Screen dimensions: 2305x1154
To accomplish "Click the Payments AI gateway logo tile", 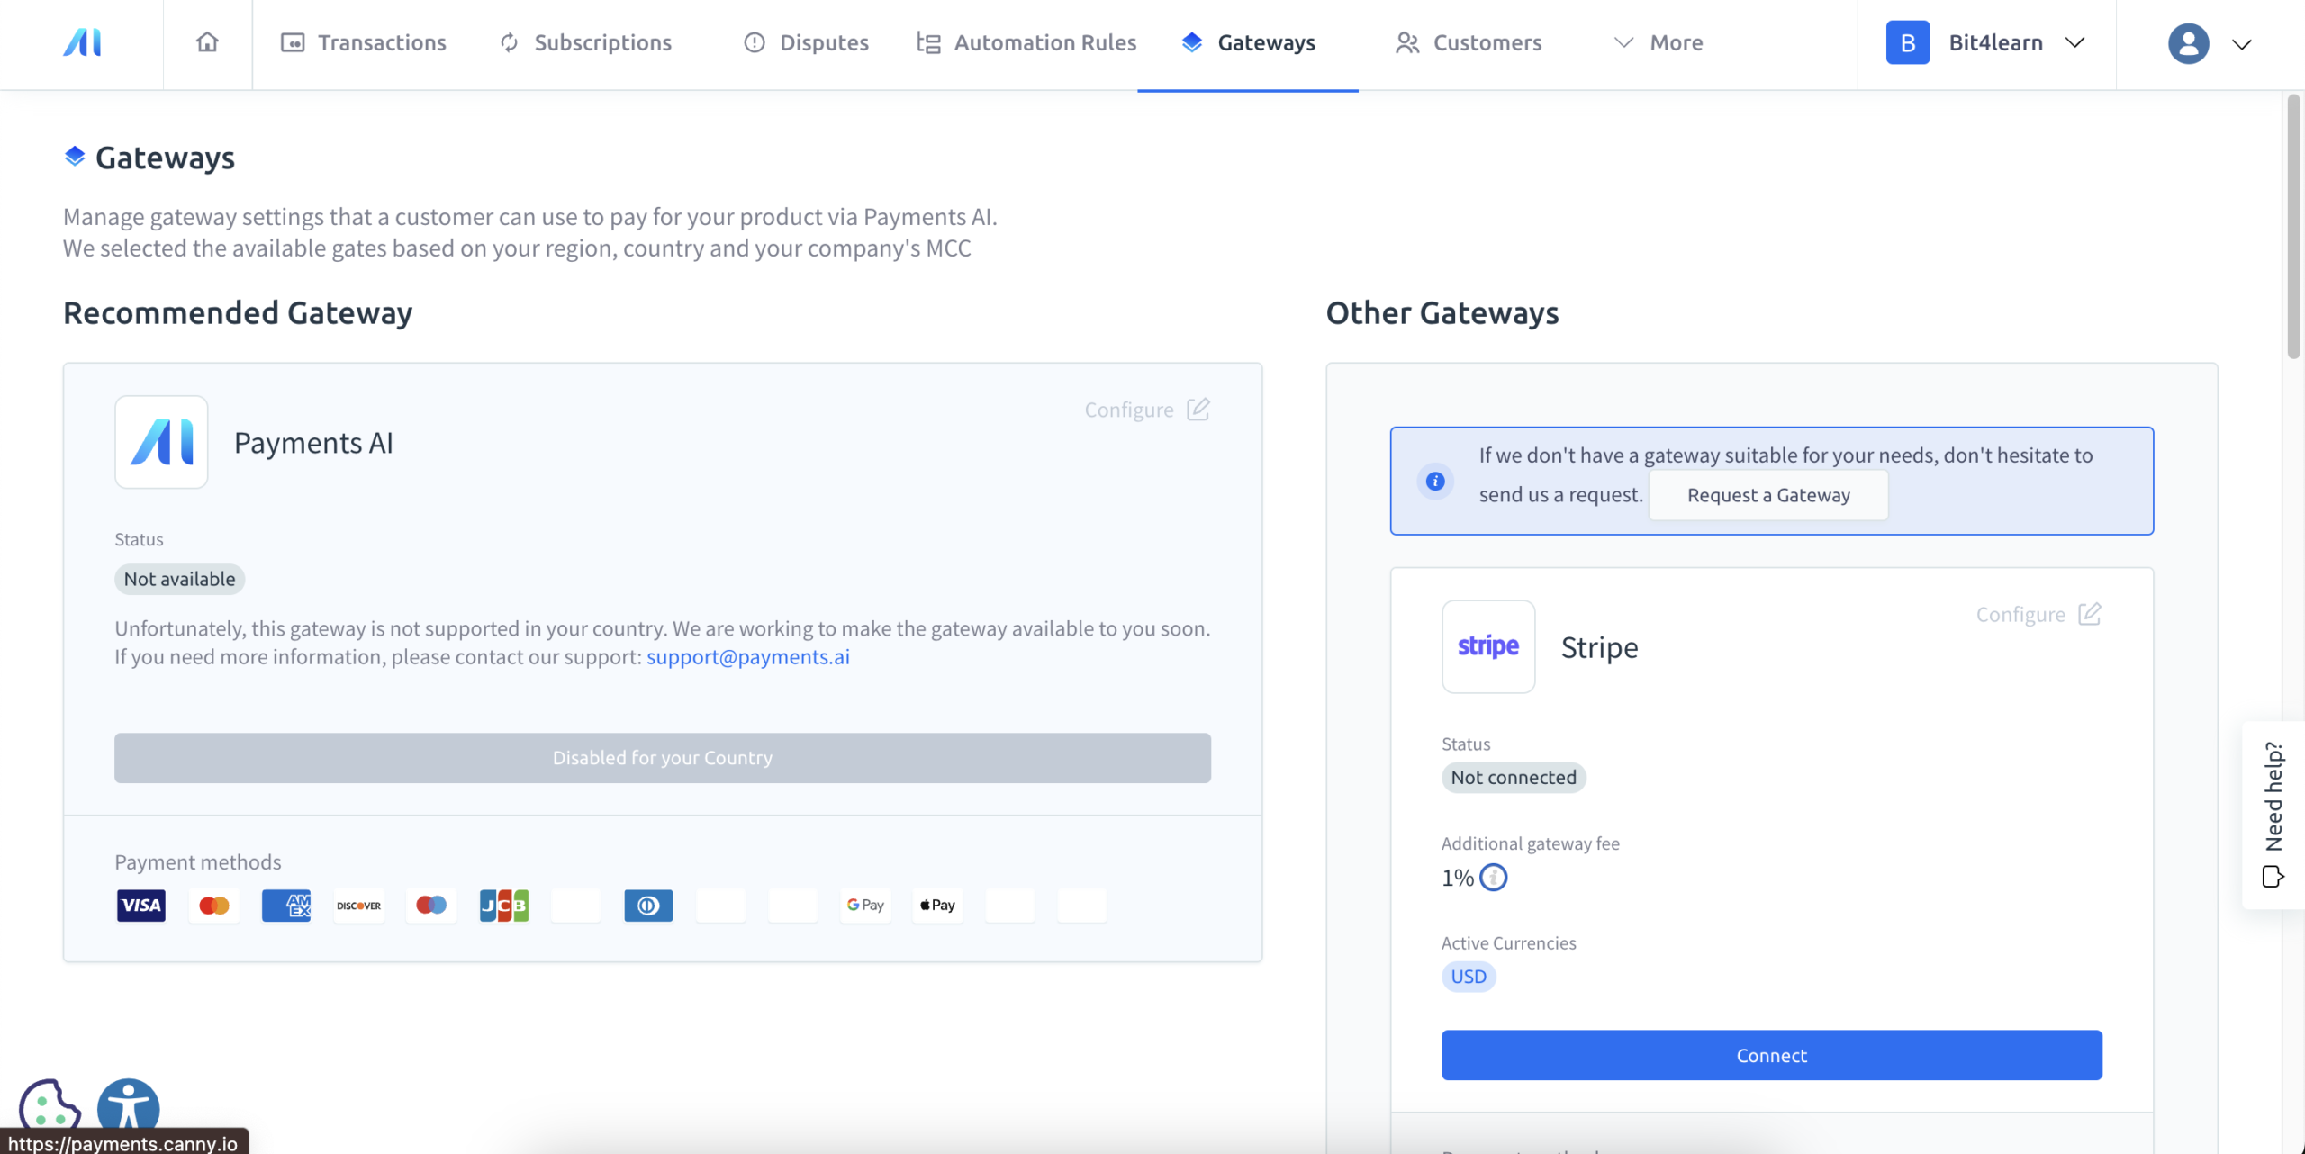I will [161, 442].
